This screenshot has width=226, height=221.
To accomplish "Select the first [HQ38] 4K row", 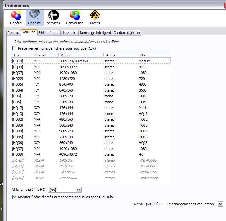I will click(91, 67).
